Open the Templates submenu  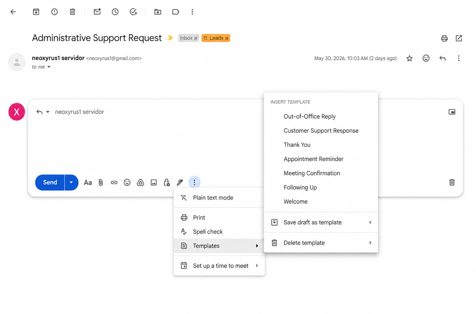(219, 246)
